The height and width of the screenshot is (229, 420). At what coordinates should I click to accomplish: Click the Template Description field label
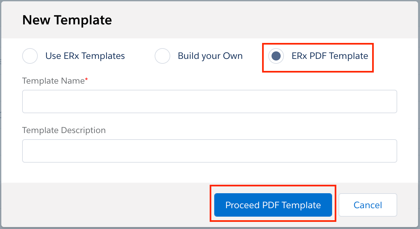(x=64, y=130)
